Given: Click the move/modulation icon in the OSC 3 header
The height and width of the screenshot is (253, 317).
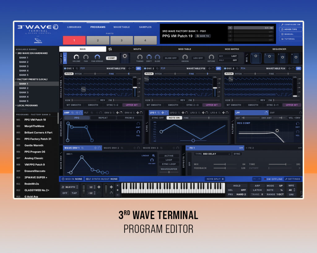Looking at the screenshot, I should (x=289, y=68).
